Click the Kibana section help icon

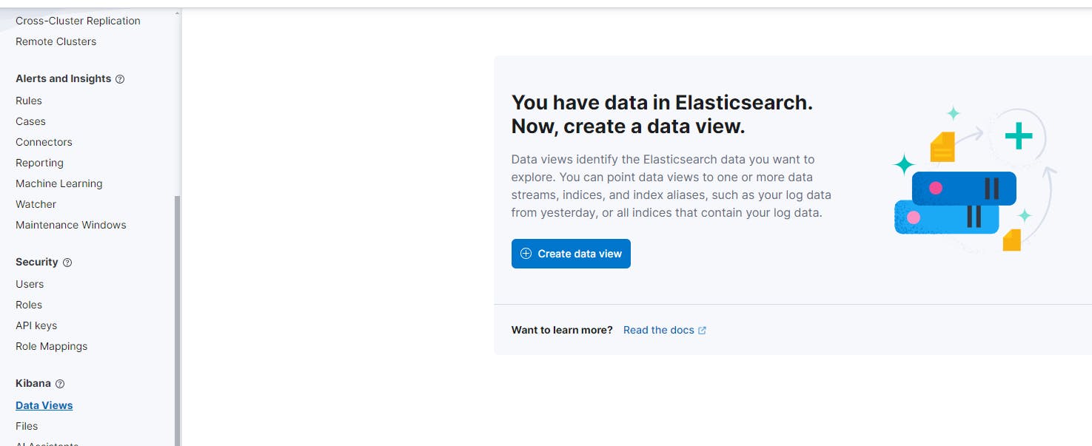tap(60, 384)
